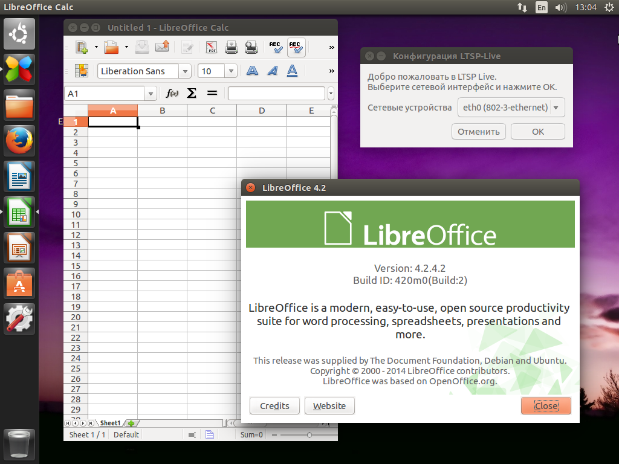The image size is (619, 464).
Task: Click the Liberation Sans font name field
Action: pyautogui.click(x=138, y=71)
